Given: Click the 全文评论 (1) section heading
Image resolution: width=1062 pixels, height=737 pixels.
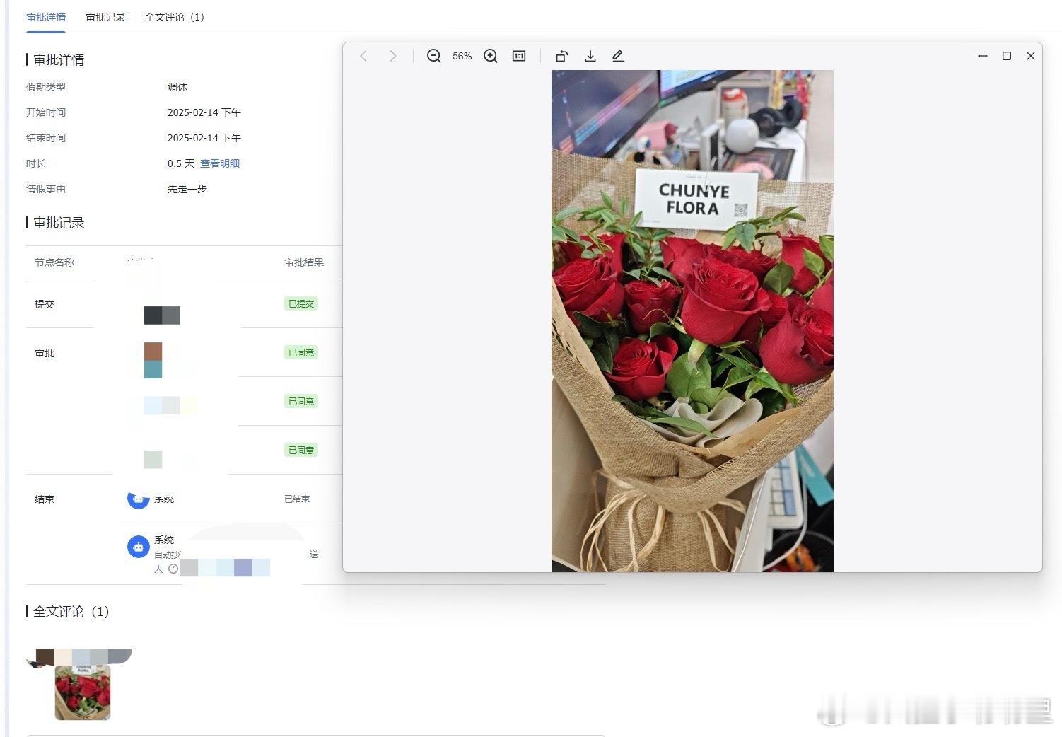Looking at the screenshot, I should coord(71,611).
